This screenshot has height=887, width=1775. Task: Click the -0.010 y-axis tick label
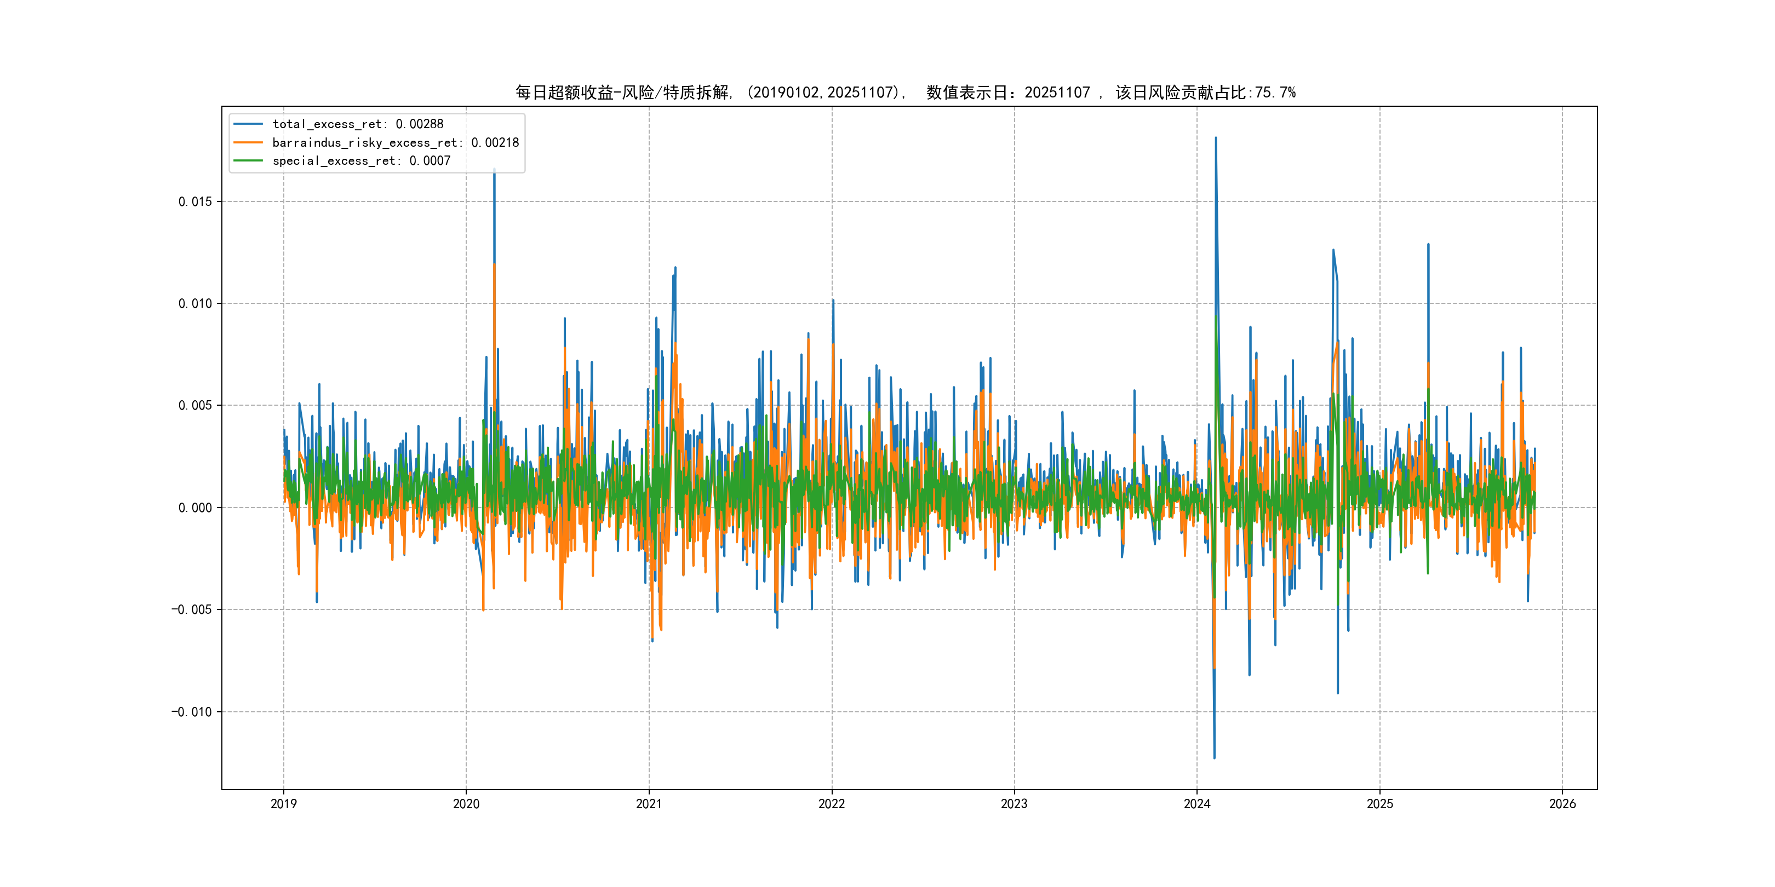[x=192, y=711]
